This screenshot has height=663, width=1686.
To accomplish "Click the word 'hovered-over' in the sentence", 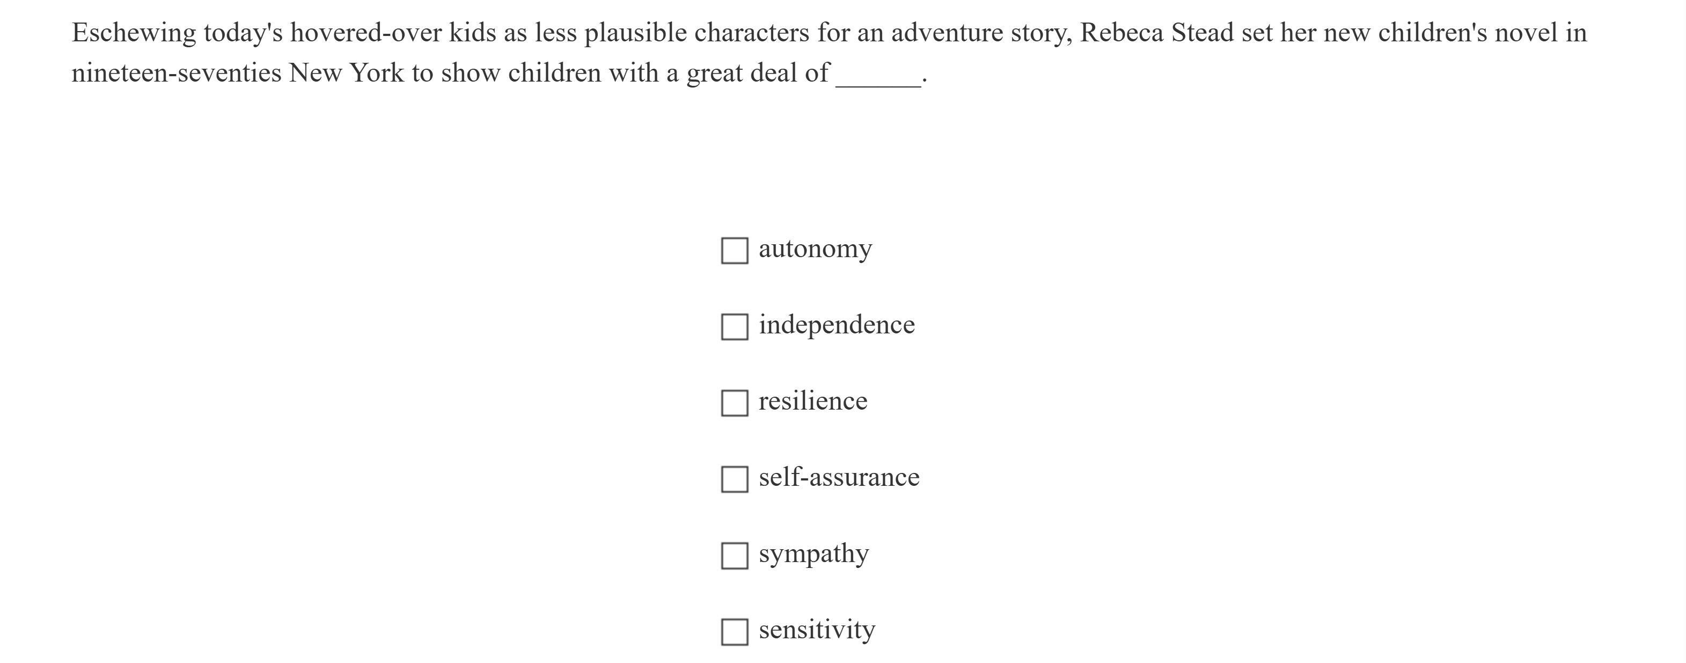I will click(366, 33).
